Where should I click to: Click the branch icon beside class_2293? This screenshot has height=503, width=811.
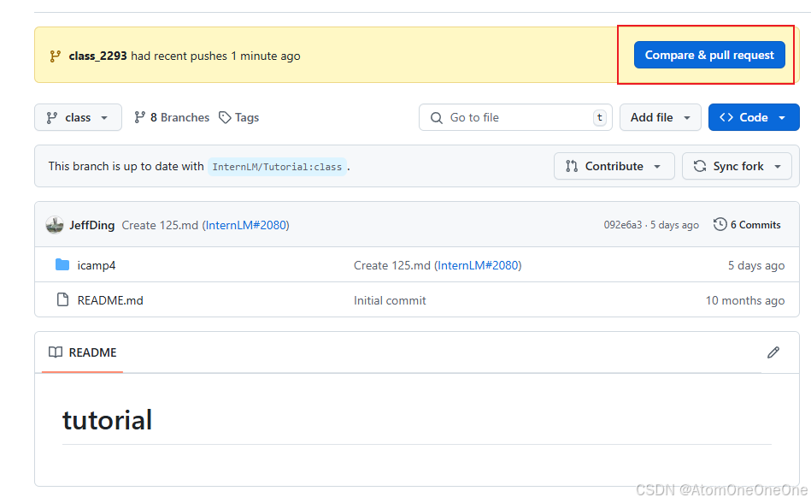pyautogui.click(x=55, y=56)
